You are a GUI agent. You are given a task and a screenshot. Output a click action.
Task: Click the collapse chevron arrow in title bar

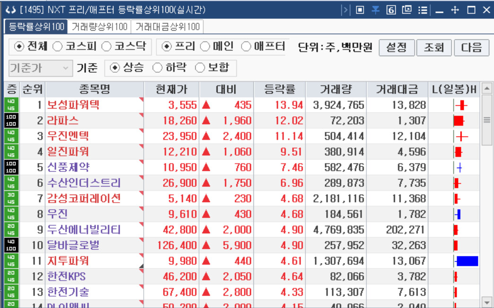point(345,10)
